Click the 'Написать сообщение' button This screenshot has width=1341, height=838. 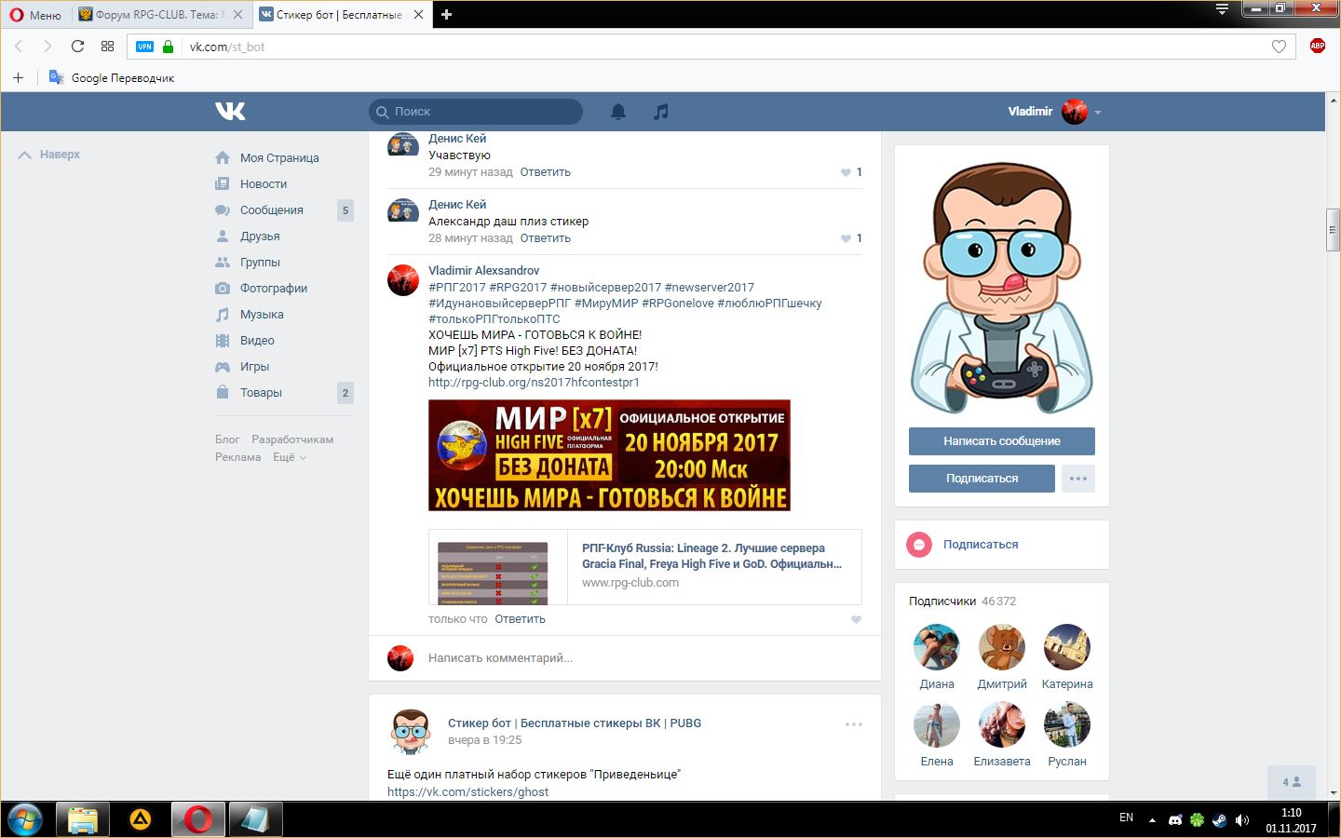(1001, 441)
